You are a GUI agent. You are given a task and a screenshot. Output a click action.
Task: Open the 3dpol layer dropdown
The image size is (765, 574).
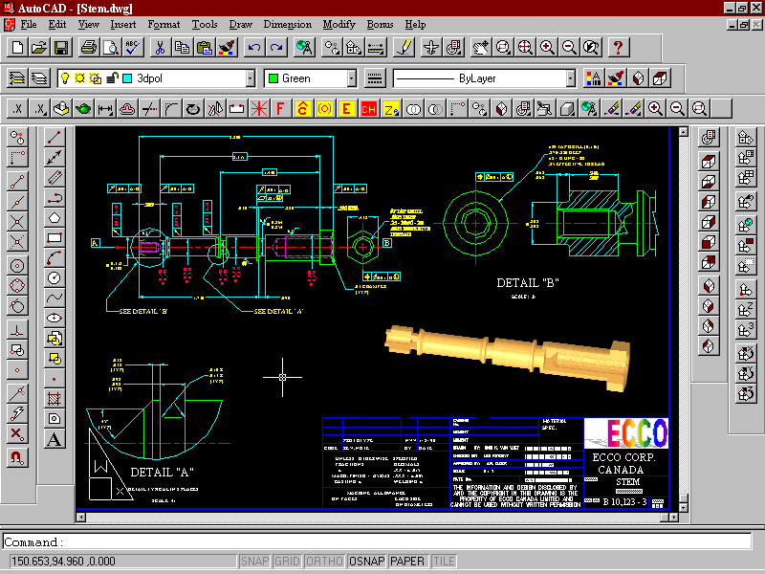tap(251, 78)
